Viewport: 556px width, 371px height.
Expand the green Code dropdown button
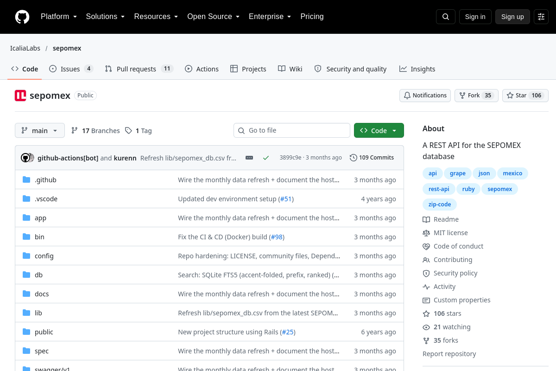coord(379,131)
